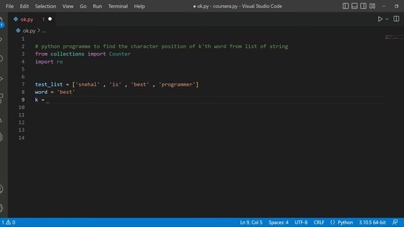Click the problem count '1' on ok.py tab
Image resolution: width=404 pixels, height=227 pixels.
click(44, 20)
